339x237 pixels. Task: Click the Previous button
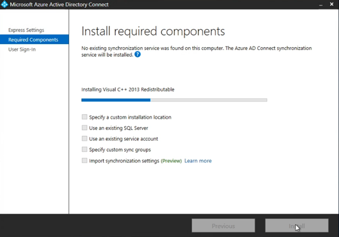tap(223, 226)
